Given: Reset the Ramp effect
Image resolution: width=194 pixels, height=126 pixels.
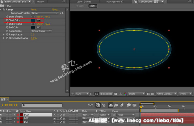Looking at the screenshot, I should 34,10.
